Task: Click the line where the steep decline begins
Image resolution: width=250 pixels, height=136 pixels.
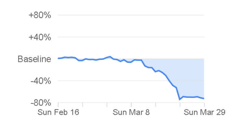Action: [142, 60]
